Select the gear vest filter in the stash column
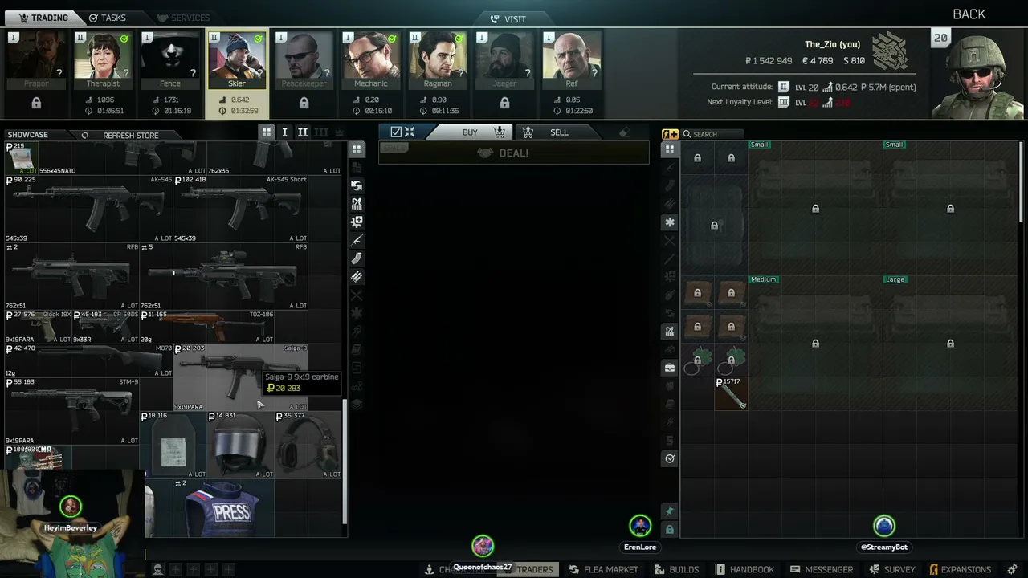This screenshot has height=578, width=1028. (670, 331)
